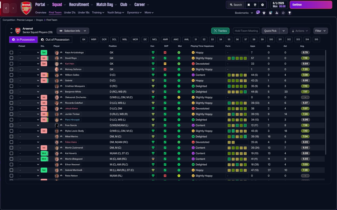Screen dimensions: 337x210
Task: Open Bukayo-style name link Piero Hincapié
Action: pyautogui.click(x=72, y=120)
